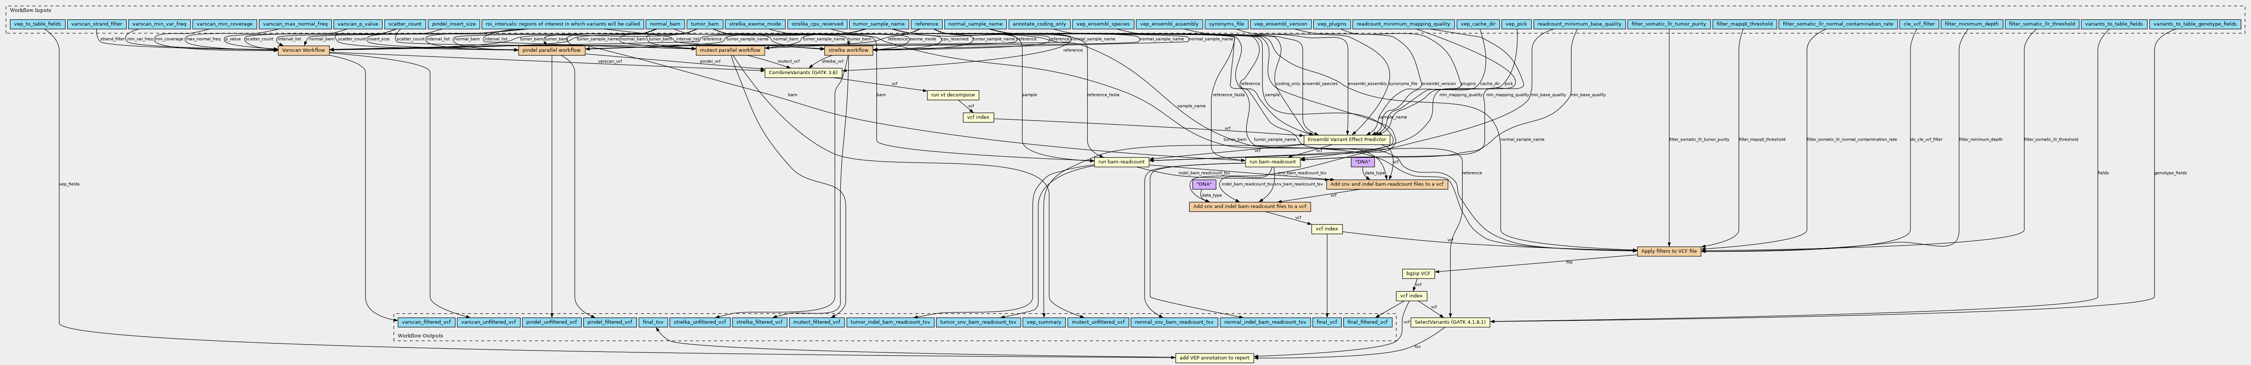Select the varscan_max_normal_freq input node
The image size is (2251, 365).
coord(295,25)
